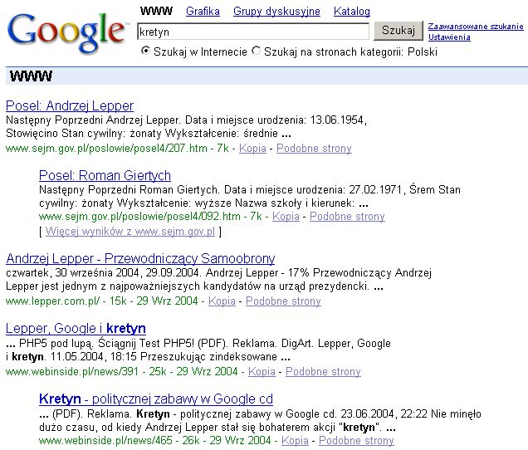Switch to Grupy dyskusyjne tab
Image resolution: width=528 pixels, height=450 pixels.
point(276,11)
